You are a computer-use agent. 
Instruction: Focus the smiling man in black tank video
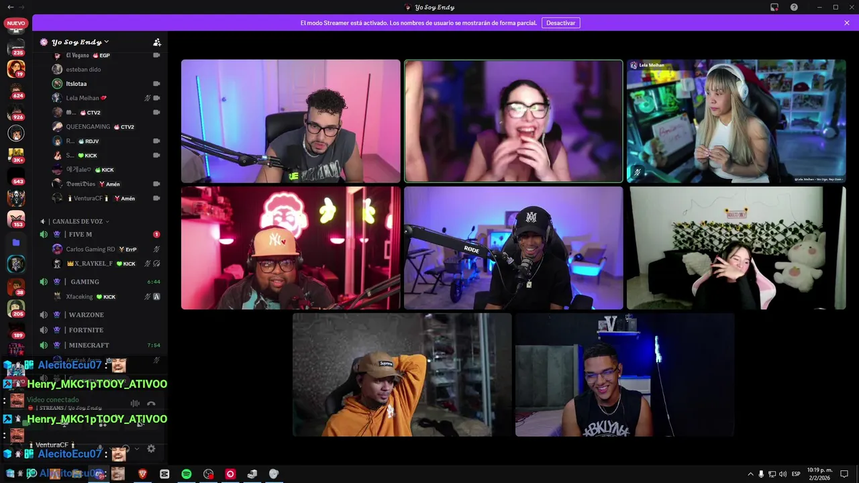[x=625, y=375]
